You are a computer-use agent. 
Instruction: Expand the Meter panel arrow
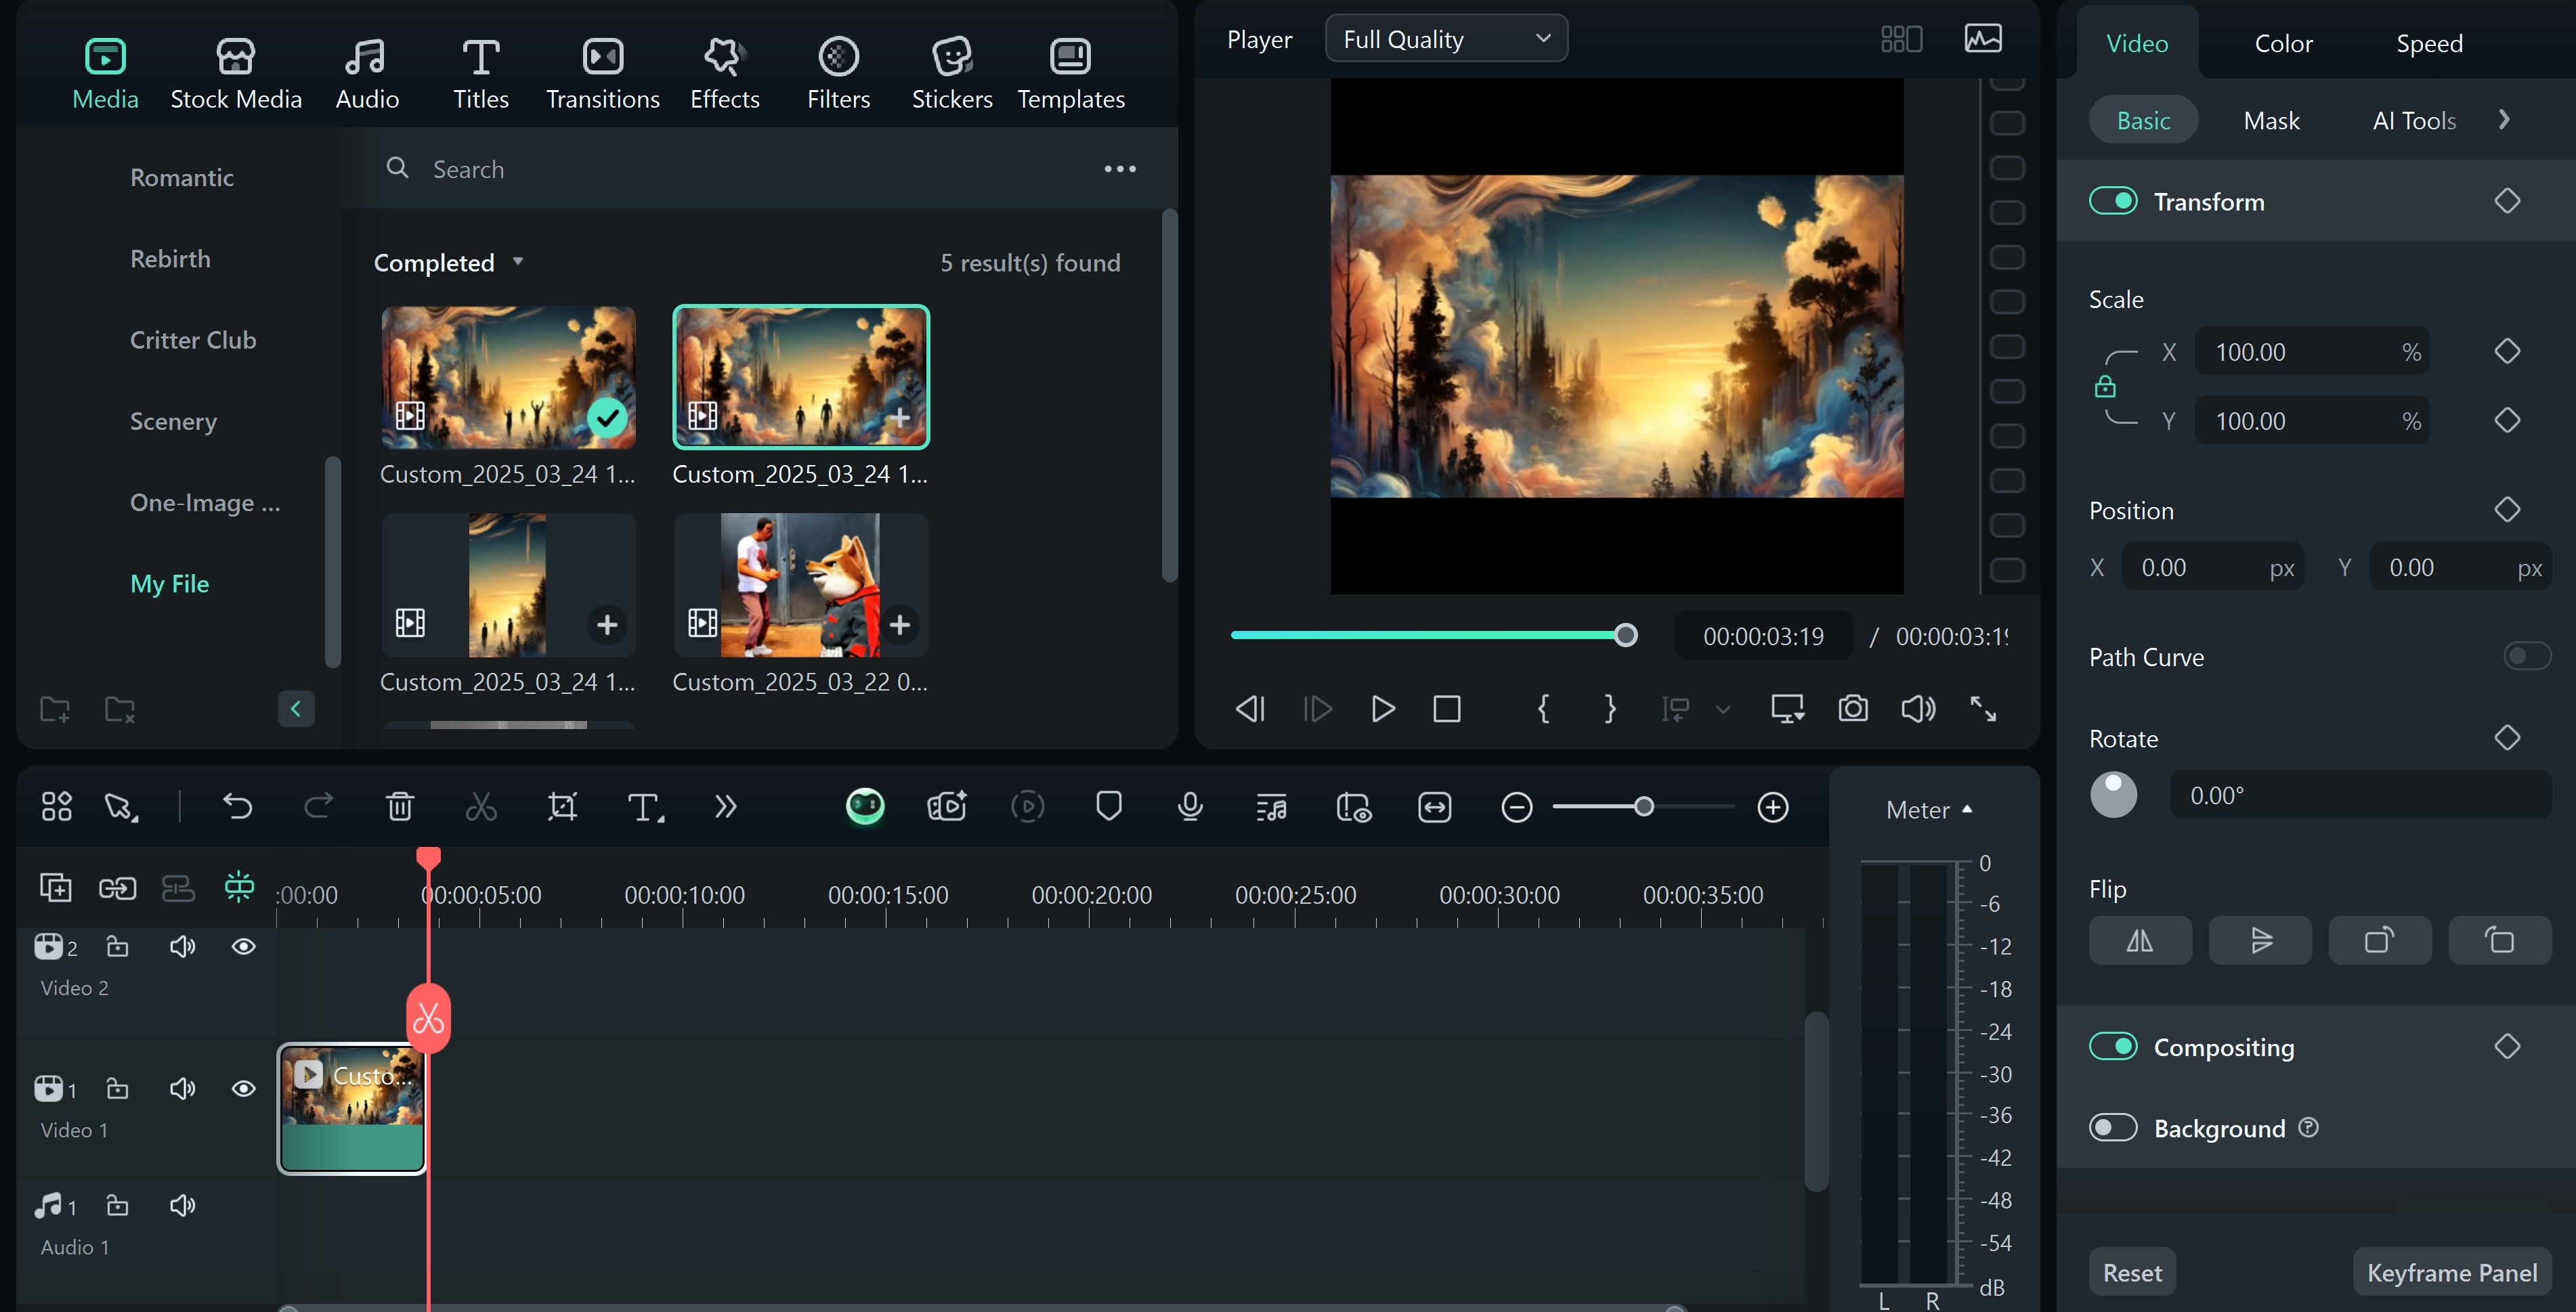tap(1967, 809)
